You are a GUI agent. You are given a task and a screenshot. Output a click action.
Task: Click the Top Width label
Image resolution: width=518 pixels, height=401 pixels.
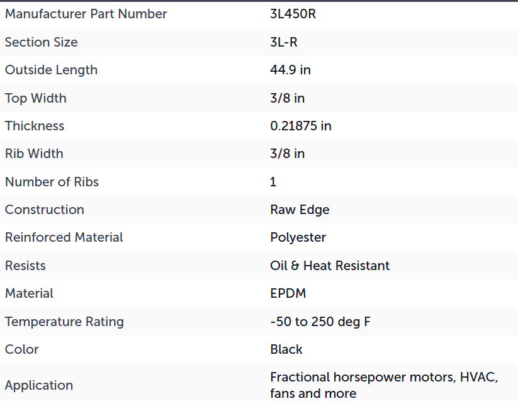[x=36, y=98]
